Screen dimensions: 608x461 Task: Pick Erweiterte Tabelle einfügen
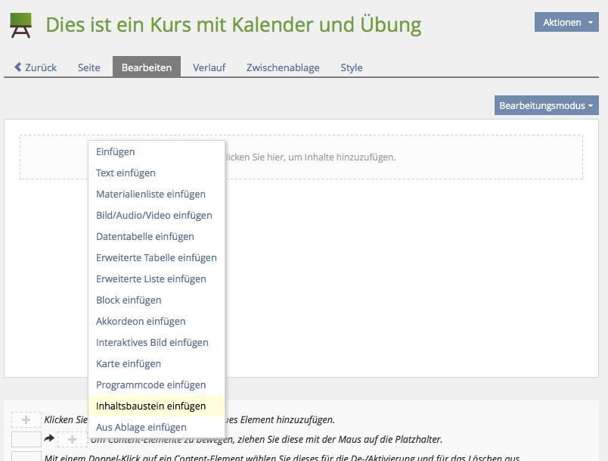[x=156, y=258]
